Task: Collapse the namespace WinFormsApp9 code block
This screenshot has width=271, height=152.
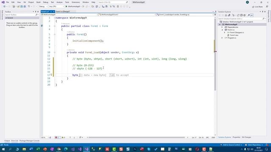Action: [55, 18]
